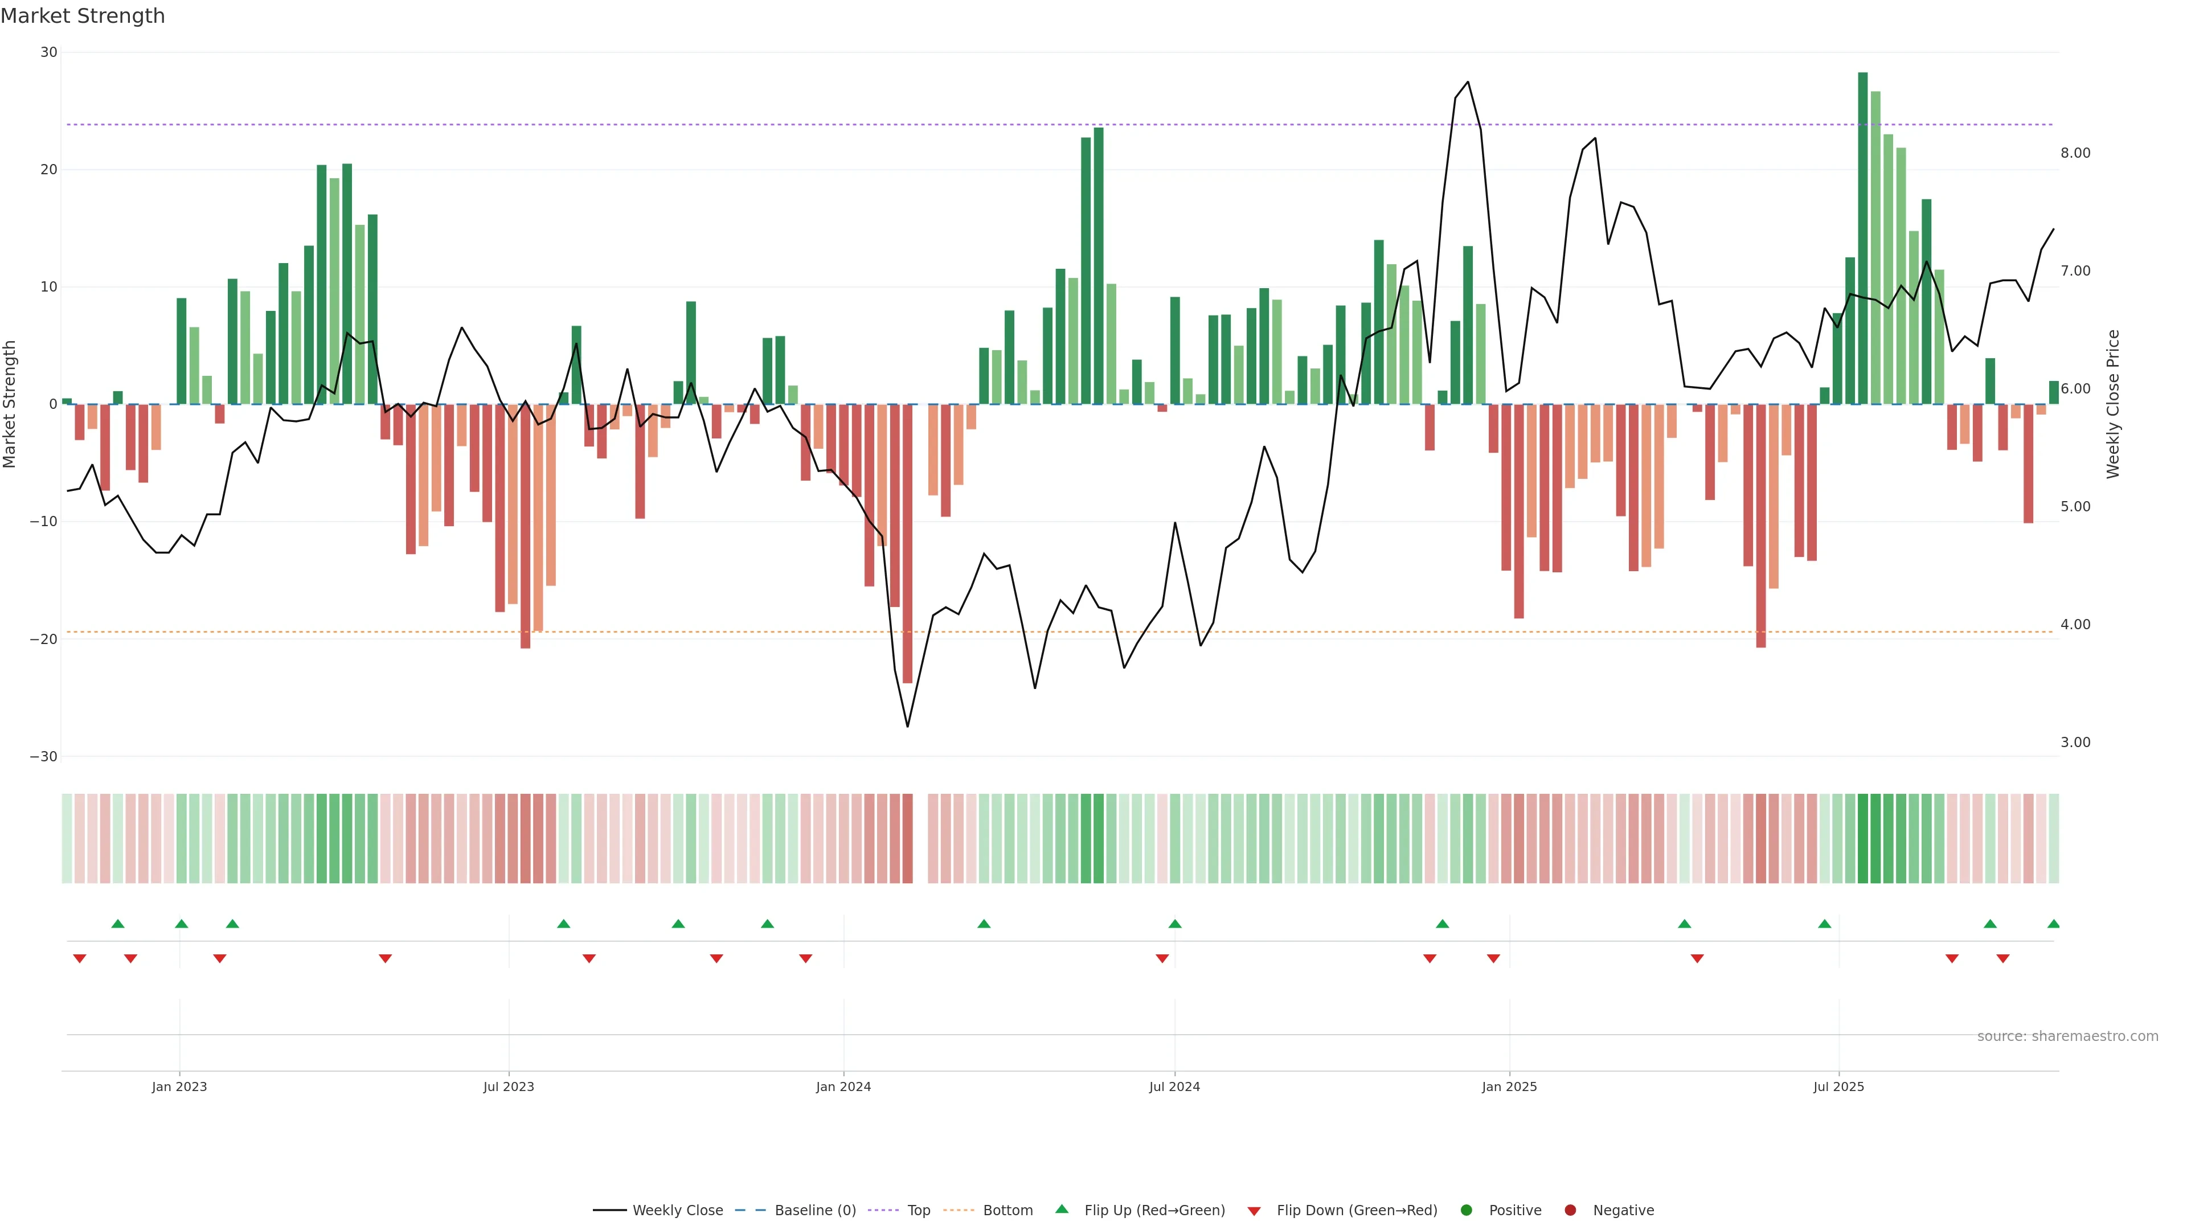Click the green Flip Up triangle in legend
Image resolution: width=2187 pixels, height=1230 pixels.
[1061, 1209]
